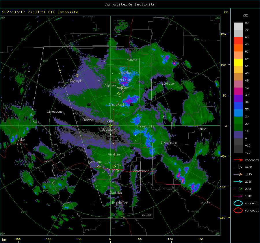Click the Okotoks city label
260x243 pixels.
coord(116,193)
